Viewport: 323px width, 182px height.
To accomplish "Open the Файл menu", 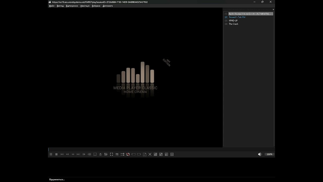I will tap(52, 6).
